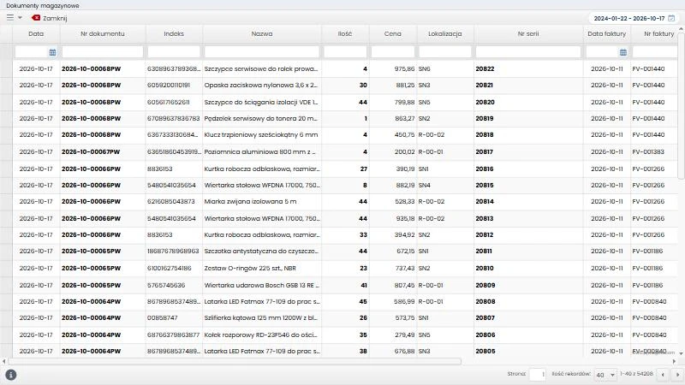Select 'Opaska zaciskowa nylonowa' row name

[261, 85]
